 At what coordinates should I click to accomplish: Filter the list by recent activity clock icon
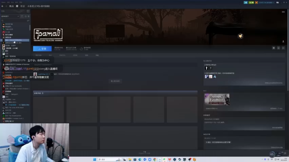(x=25, y=16)
